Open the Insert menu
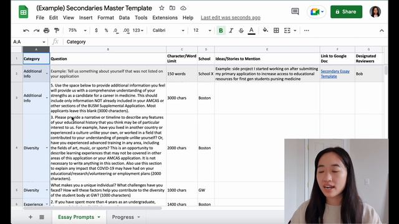The height and width of the screenshot is (224, 399). coord(86,17)
